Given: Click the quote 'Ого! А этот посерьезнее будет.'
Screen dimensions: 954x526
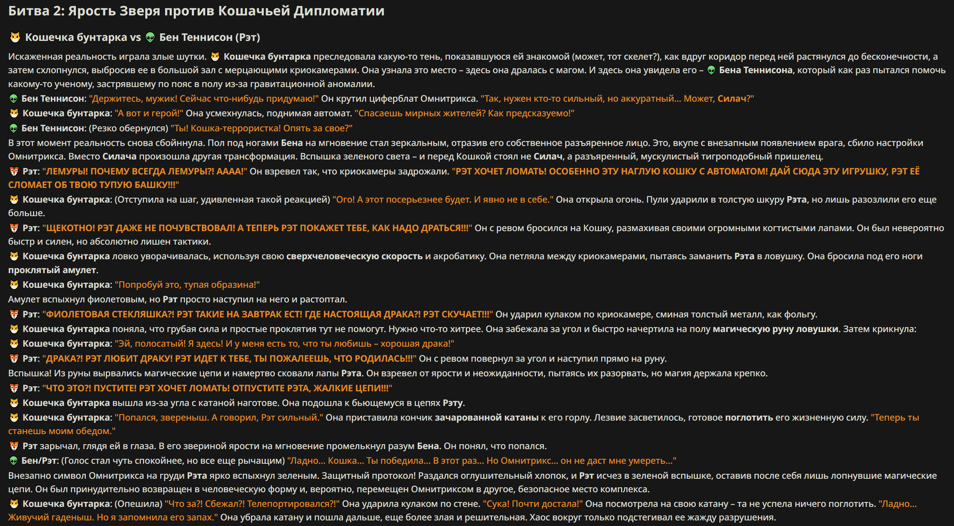Looking at the screenshot, I should (402, 200).
